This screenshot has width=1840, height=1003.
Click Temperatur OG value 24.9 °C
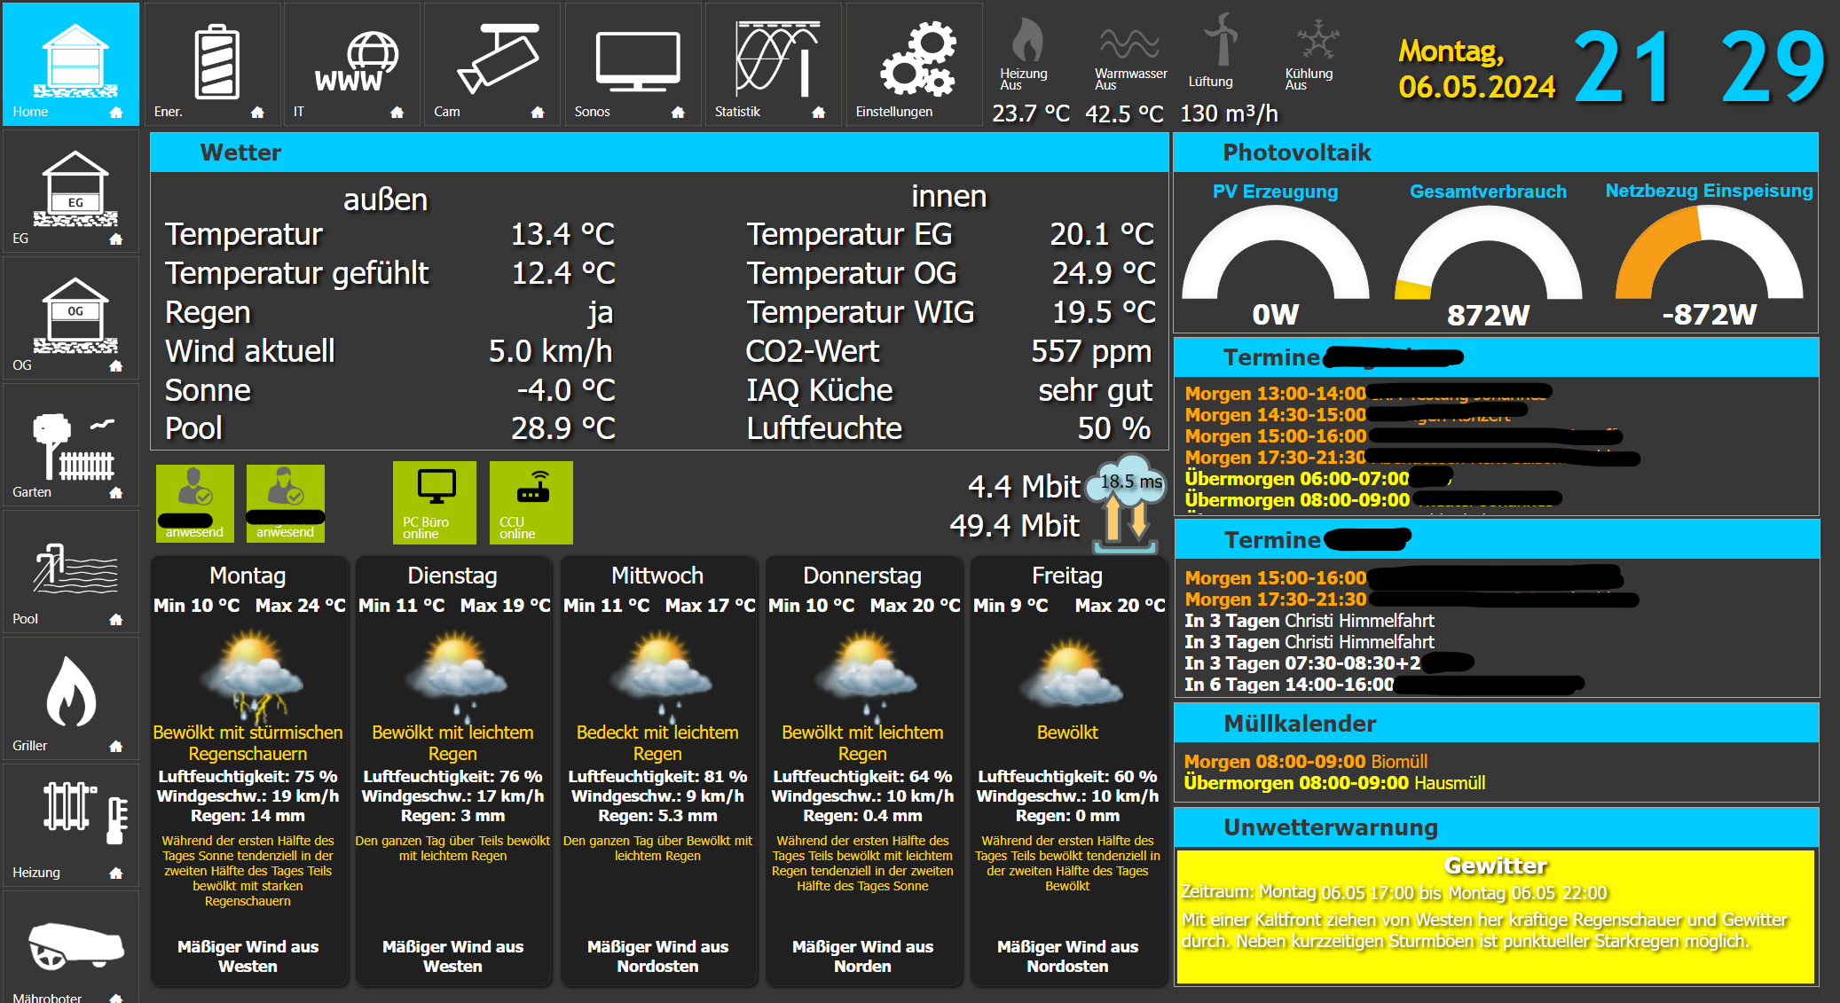(x=1104, y=273)
